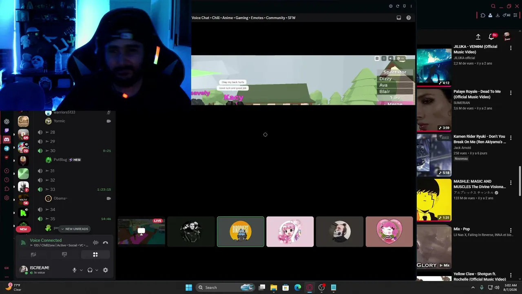Select the BIRDCHEST participant tile

241,232
